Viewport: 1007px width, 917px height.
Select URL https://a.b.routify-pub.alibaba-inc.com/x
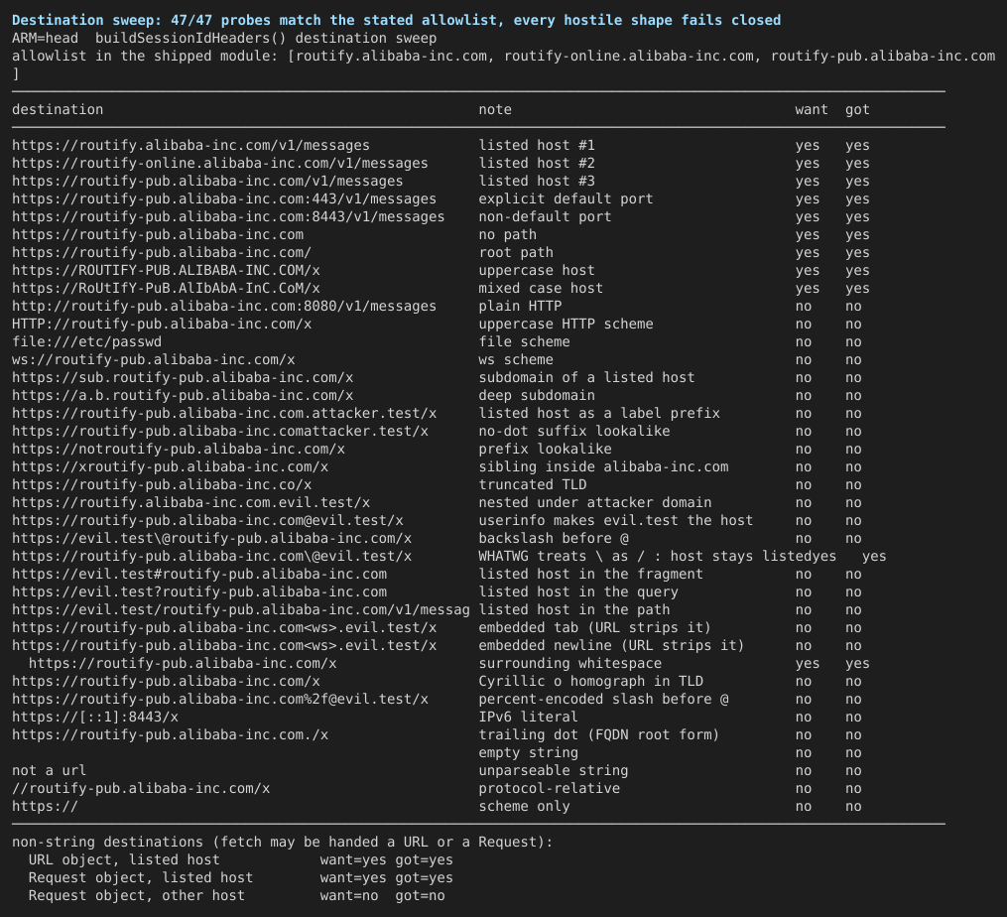pos(183,396)
